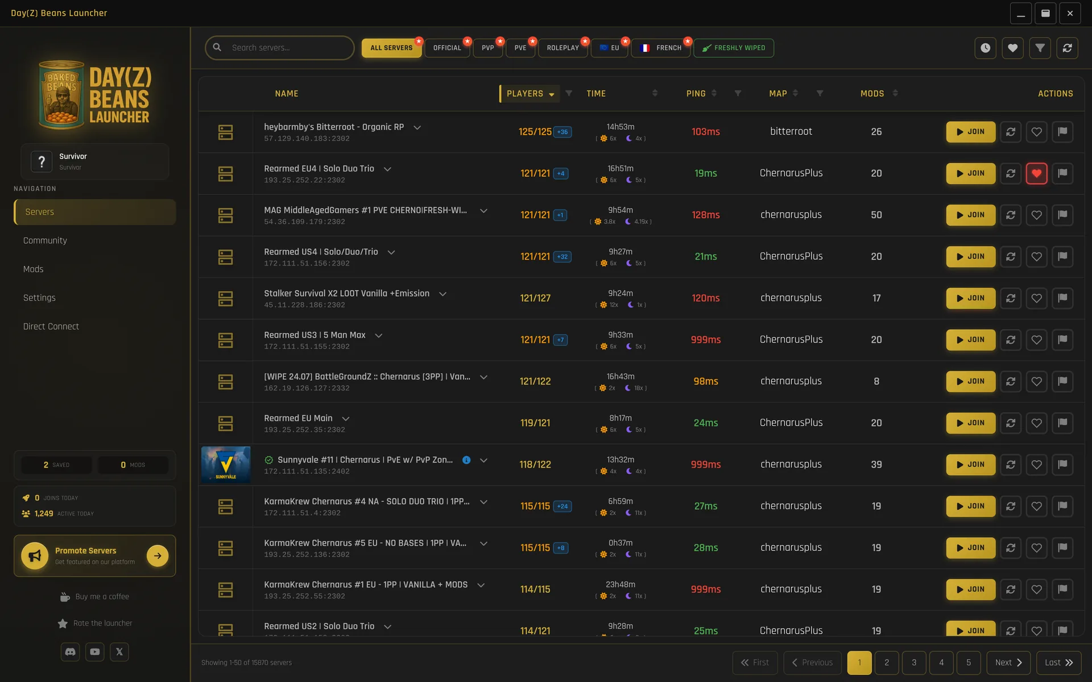Select the OFFICIAL server filter tab
Screen dimensions: 1092x682
[x=447, y=48]
